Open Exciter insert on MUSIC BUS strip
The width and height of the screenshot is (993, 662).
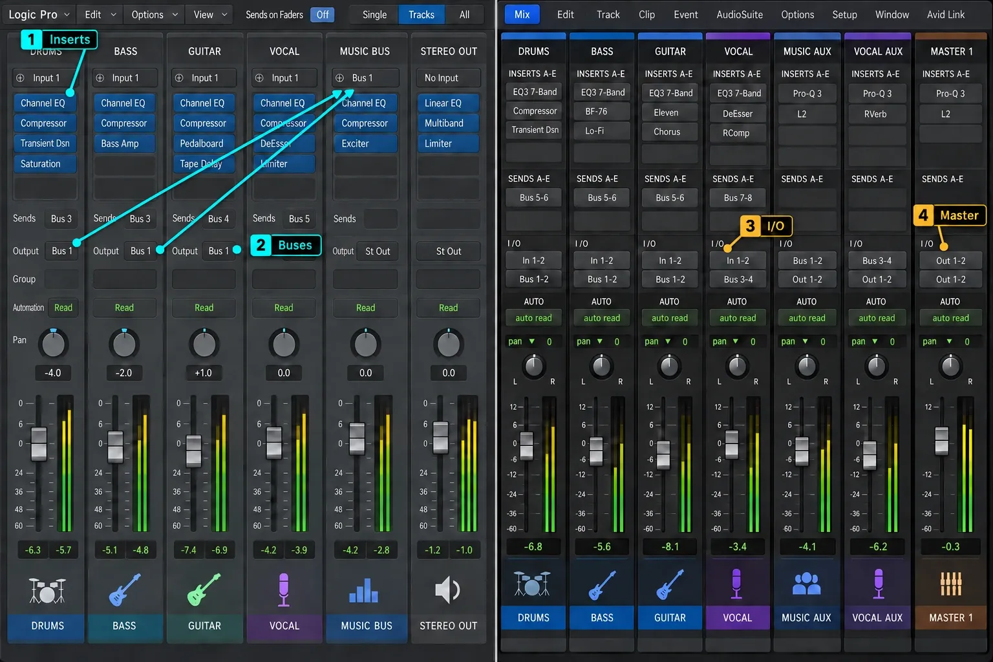click(365, 144)
